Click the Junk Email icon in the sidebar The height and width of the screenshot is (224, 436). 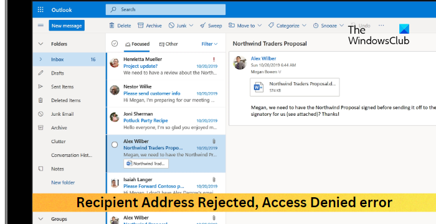coord(40,114)
